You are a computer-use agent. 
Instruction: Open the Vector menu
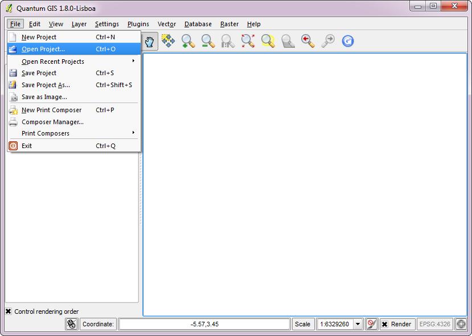pos(167,24)
